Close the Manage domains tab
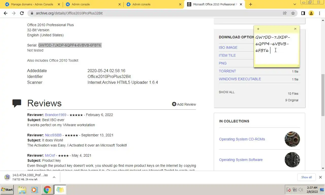This screenshot has width=325, height=195. click(59, 4)
